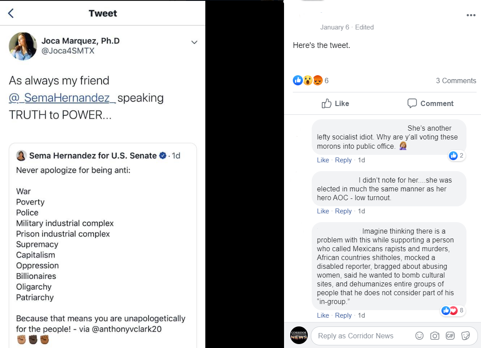Attach a photo using the camera icon
This screenshot has height=348, width=481.
(435, 336)
